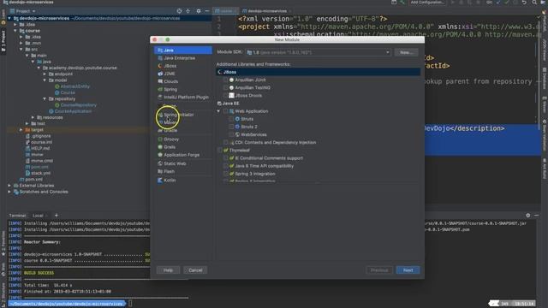This screenshot has height=308, width=548.
Task: Click the search magnifier icon in main toolbar
Action: [x=534, y=3]
